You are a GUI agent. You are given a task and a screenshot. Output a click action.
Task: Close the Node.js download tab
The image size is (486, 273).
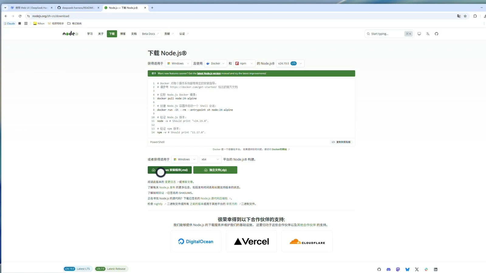tap(145, 8)
